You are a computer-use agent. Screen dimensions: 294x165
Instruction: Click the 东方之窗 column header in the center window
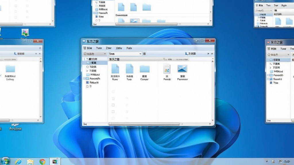[114, 59]
